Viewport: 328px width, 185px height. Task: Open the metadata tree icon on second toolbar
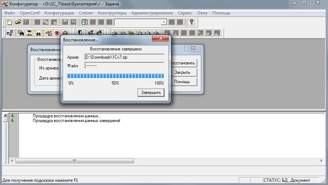pos(10,33)
